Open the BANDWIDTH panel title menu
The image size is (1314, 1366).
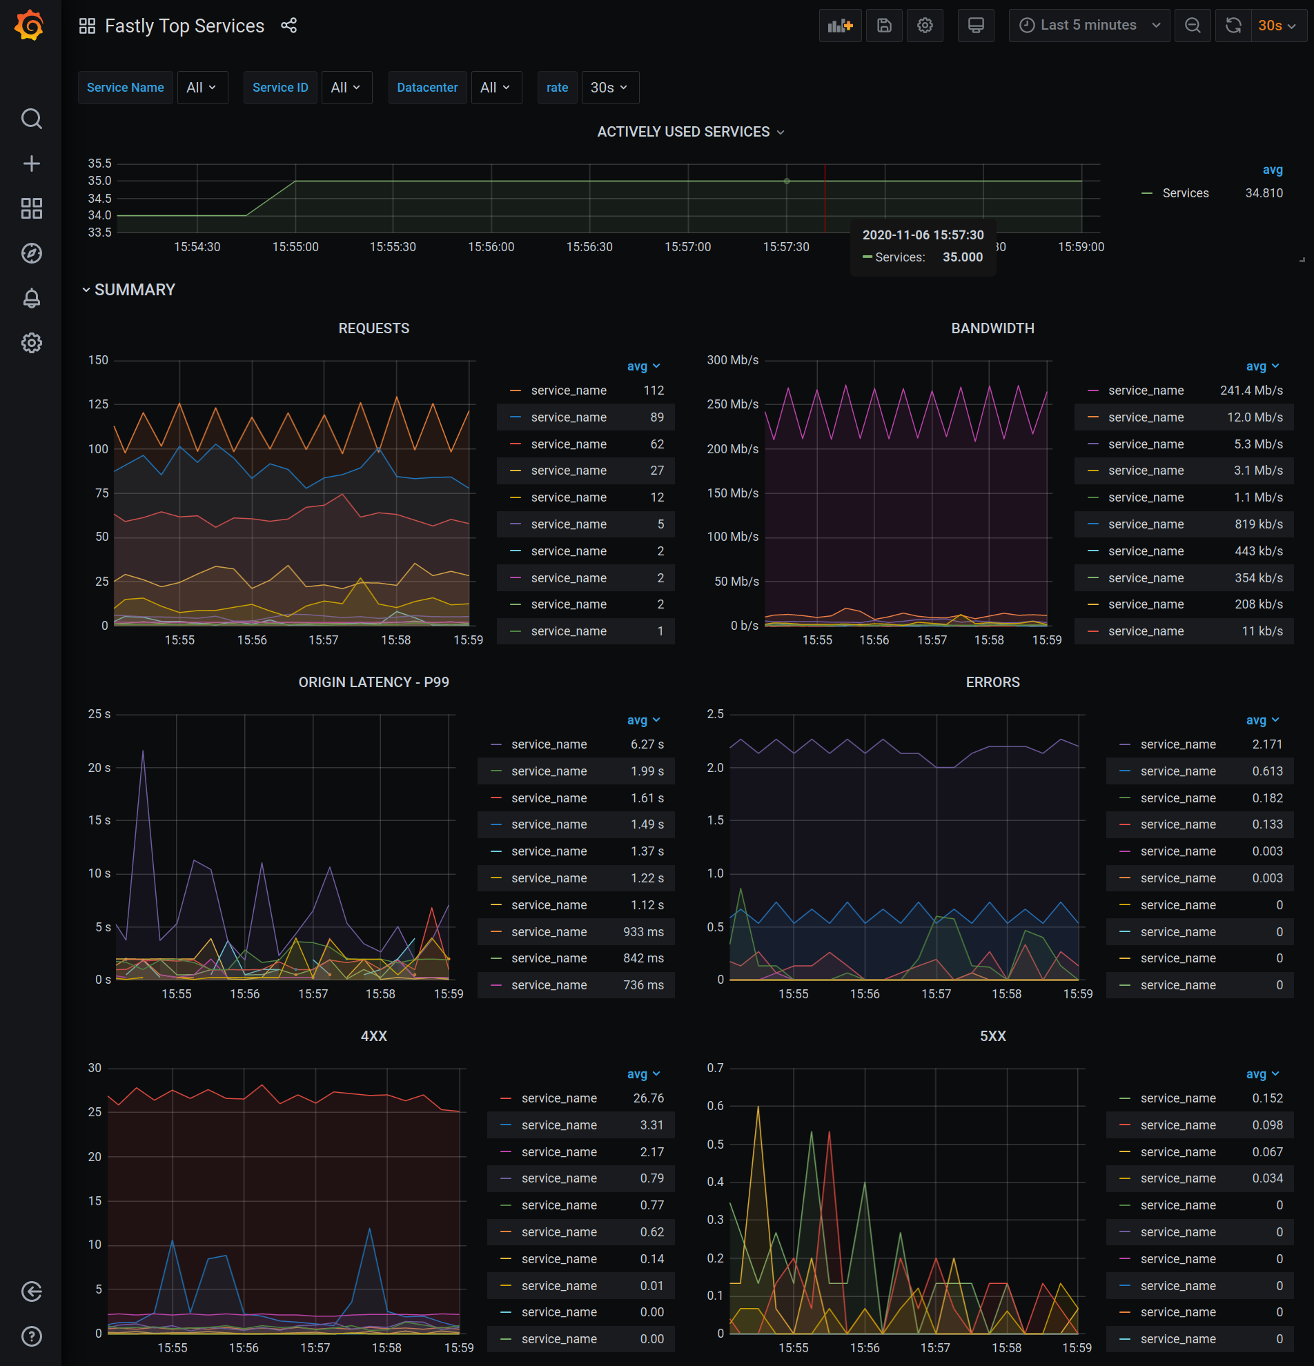pyautogui.click(x=992, y=328)
